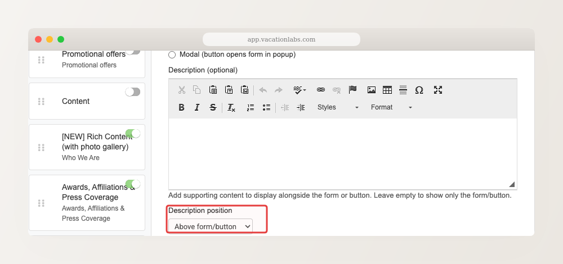Toggle Strikethrough formatting

(213, 107)
